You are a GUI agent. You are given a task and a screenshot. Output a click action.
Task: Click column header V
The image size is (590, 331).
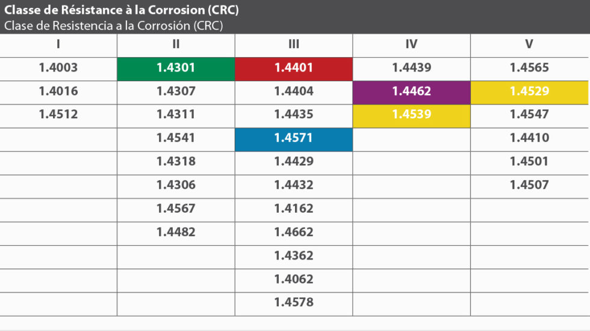(529, 44)
